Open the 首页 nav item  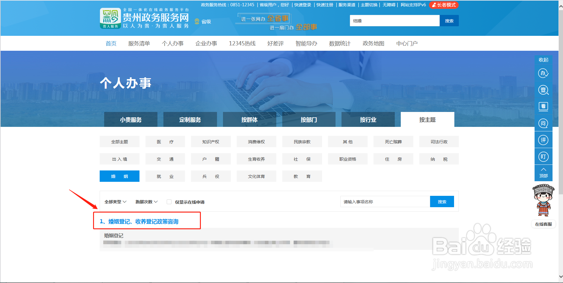pos(111,44)
